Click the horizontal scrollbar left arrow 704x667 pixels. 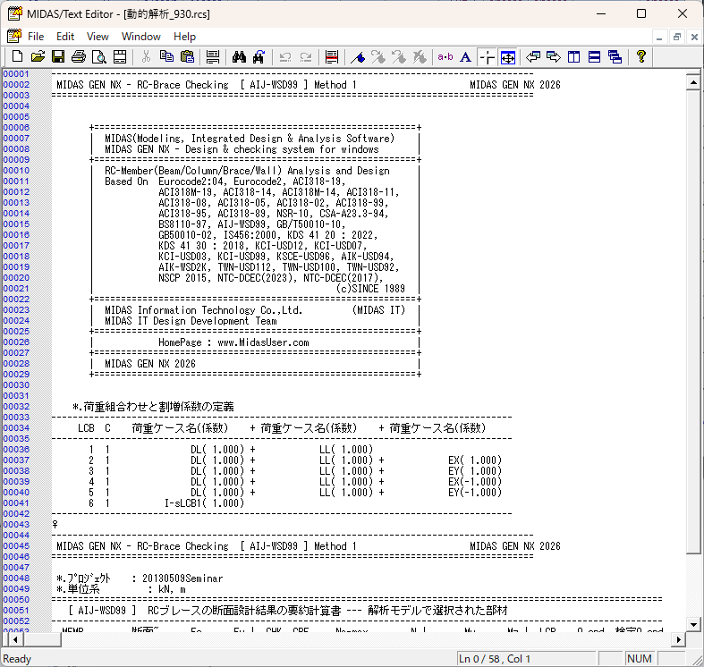(x=15, y=639)
